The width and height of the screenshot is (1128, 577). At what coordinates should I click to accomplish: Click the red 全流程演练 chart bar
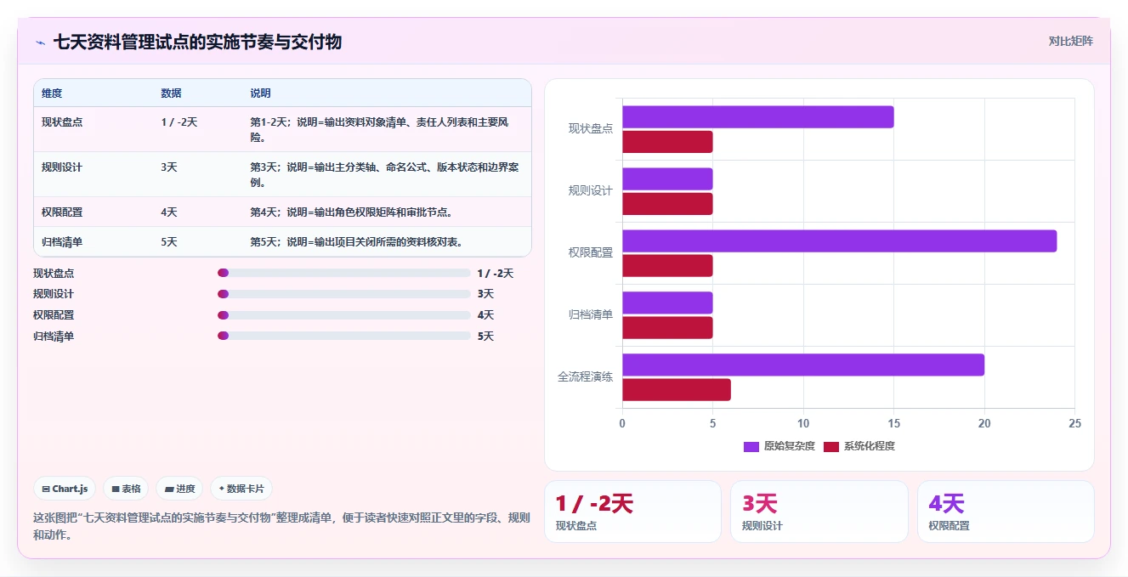click(677, 390)
